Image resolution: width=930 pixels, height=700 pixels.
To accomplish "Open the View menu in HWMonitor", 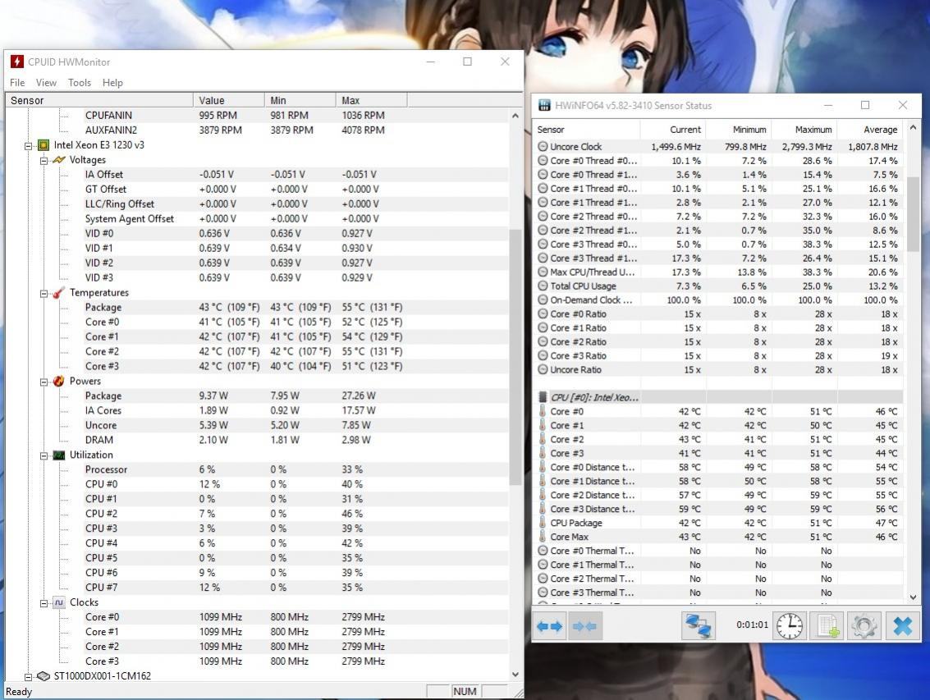I will tap(46, 82).
